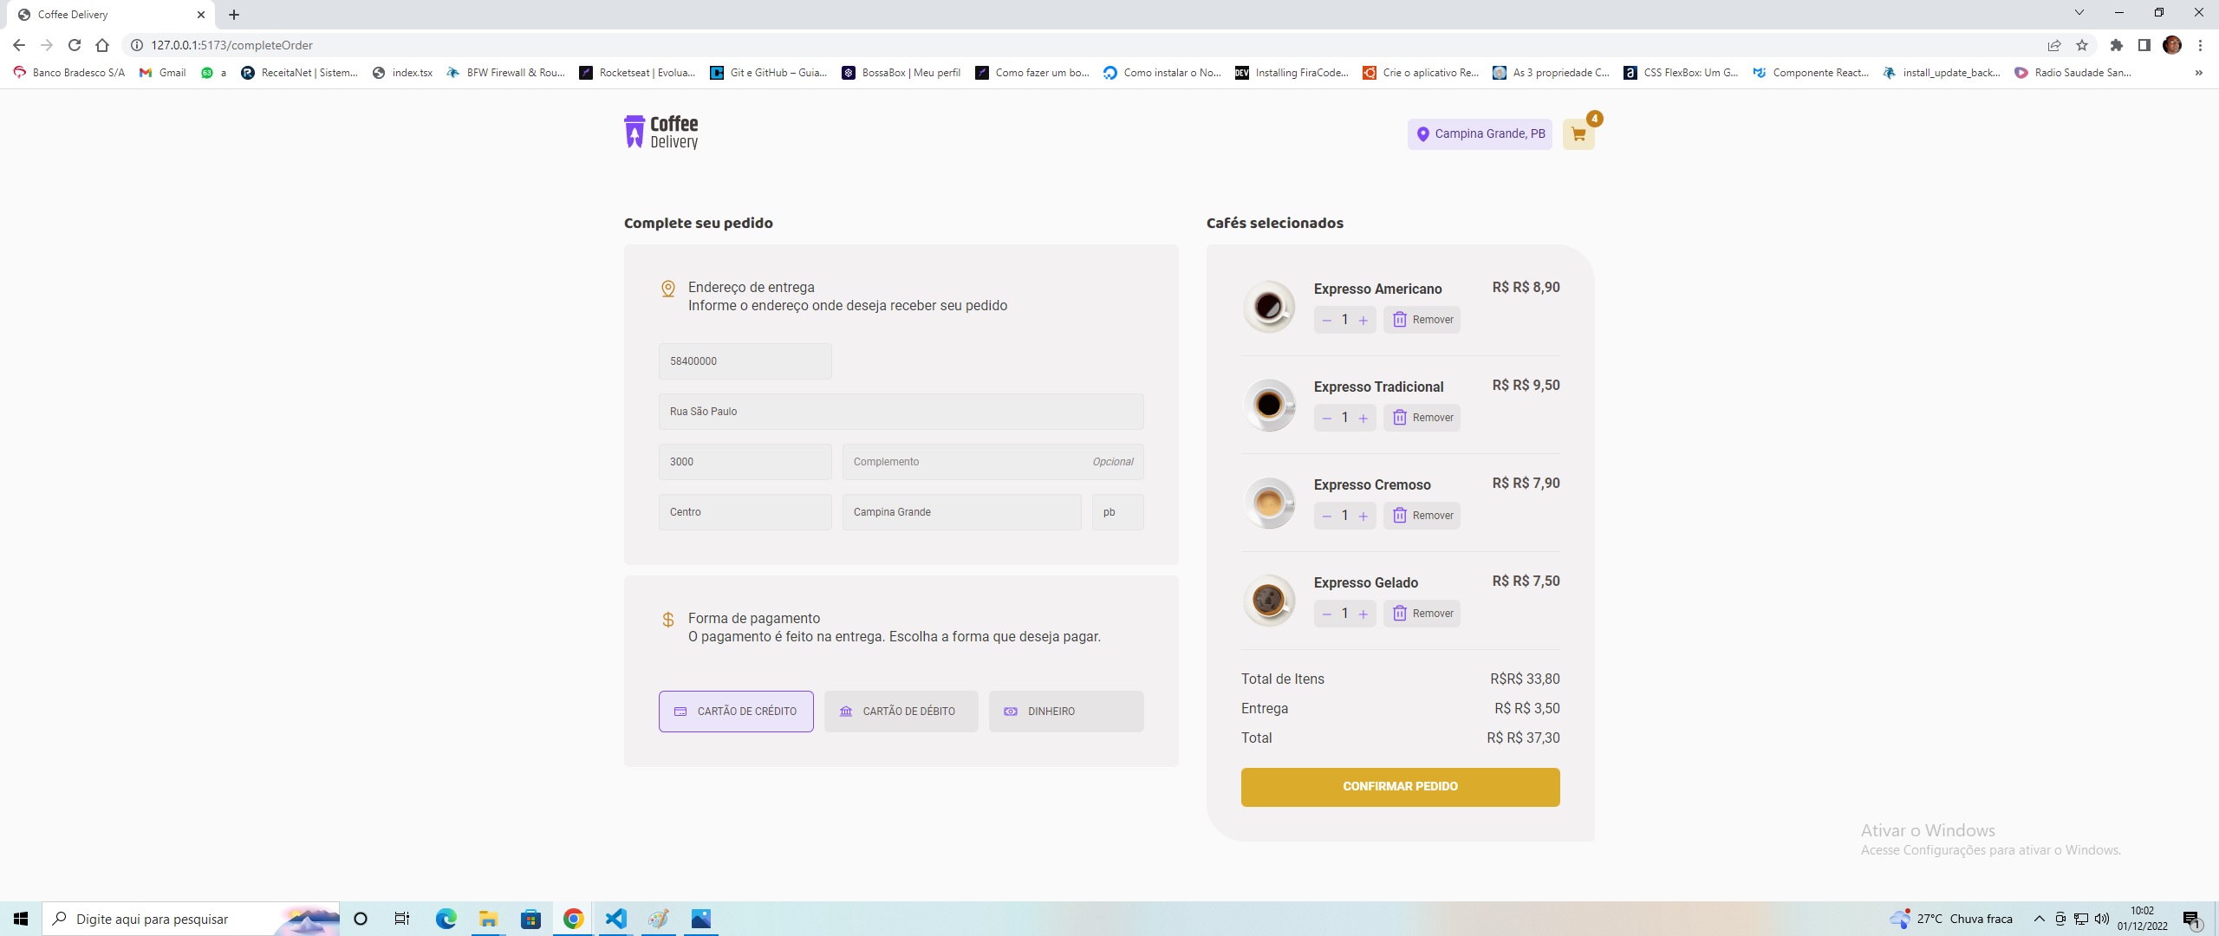
Task: Open Chrome's extensions puzzle icon
Action: pyautogui.click(x=2116, y=45)
